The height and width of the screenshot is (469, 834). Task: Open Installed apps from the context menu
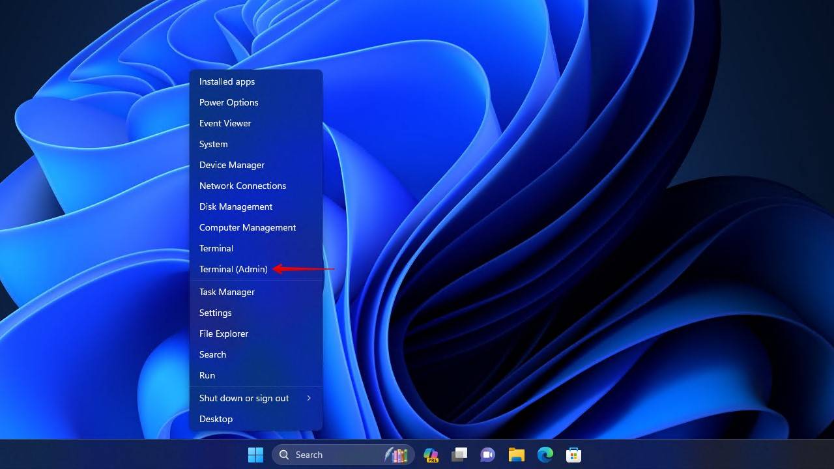tap(227, 81)
